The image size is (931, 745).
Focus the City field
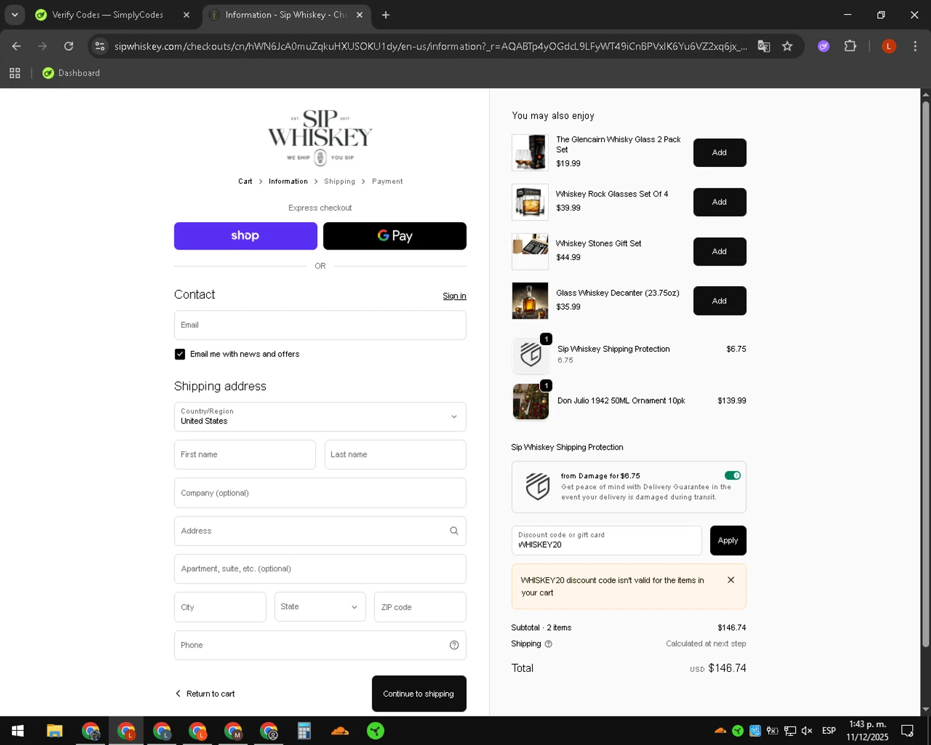(220, 607)
